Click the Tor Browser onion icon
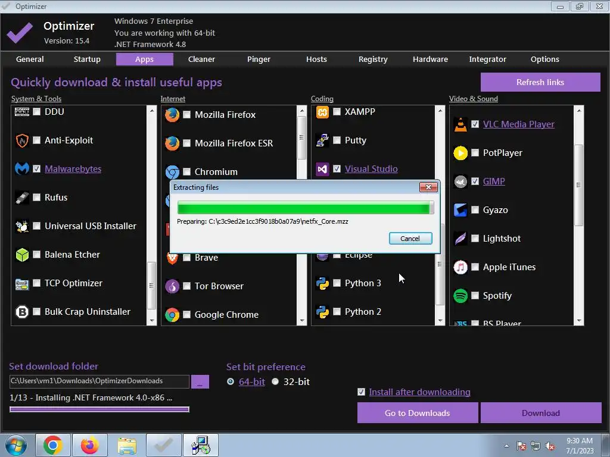The image size is (610, 457). [172, 286]
